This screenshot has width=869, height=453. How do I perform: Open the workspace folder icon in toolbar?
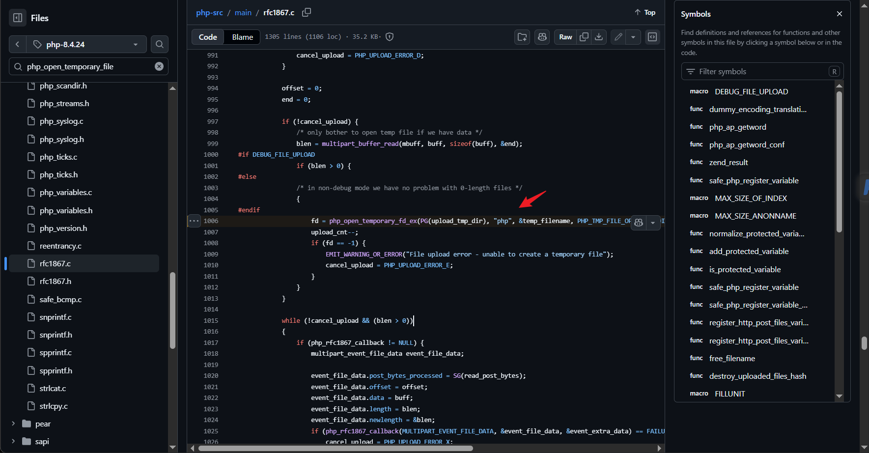(x=522, y=37)
